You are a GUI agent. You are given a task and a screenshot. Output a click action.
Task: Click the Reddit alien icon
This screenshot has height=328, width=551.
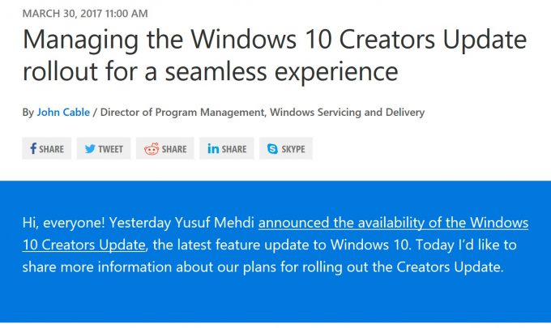pyautogui.click(x=152, y=149)
